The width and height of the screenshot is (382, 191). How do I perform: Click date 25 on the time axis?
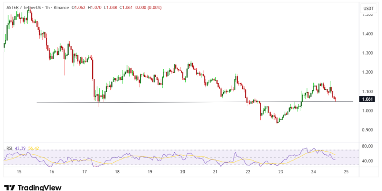pos(346,171)
